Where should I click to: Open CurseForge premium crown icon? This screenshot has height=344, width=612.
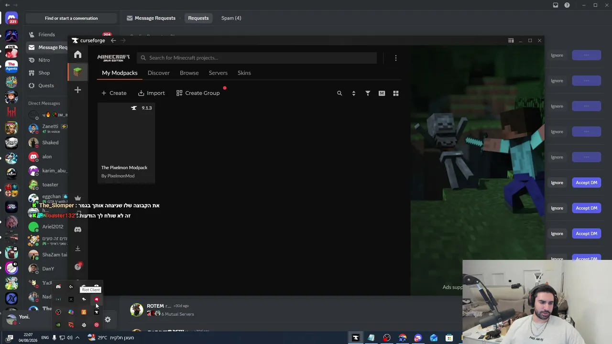coord(77,198)
